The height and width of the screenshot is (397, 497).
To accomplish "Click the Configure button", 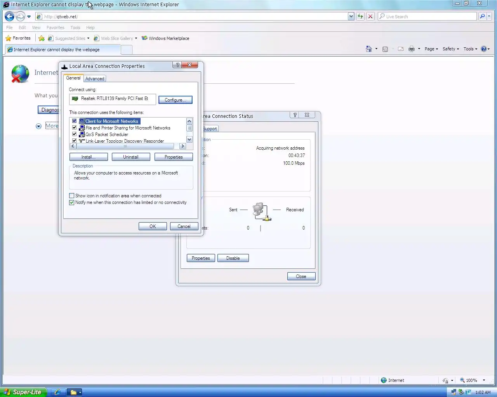I will click(175, 100).
